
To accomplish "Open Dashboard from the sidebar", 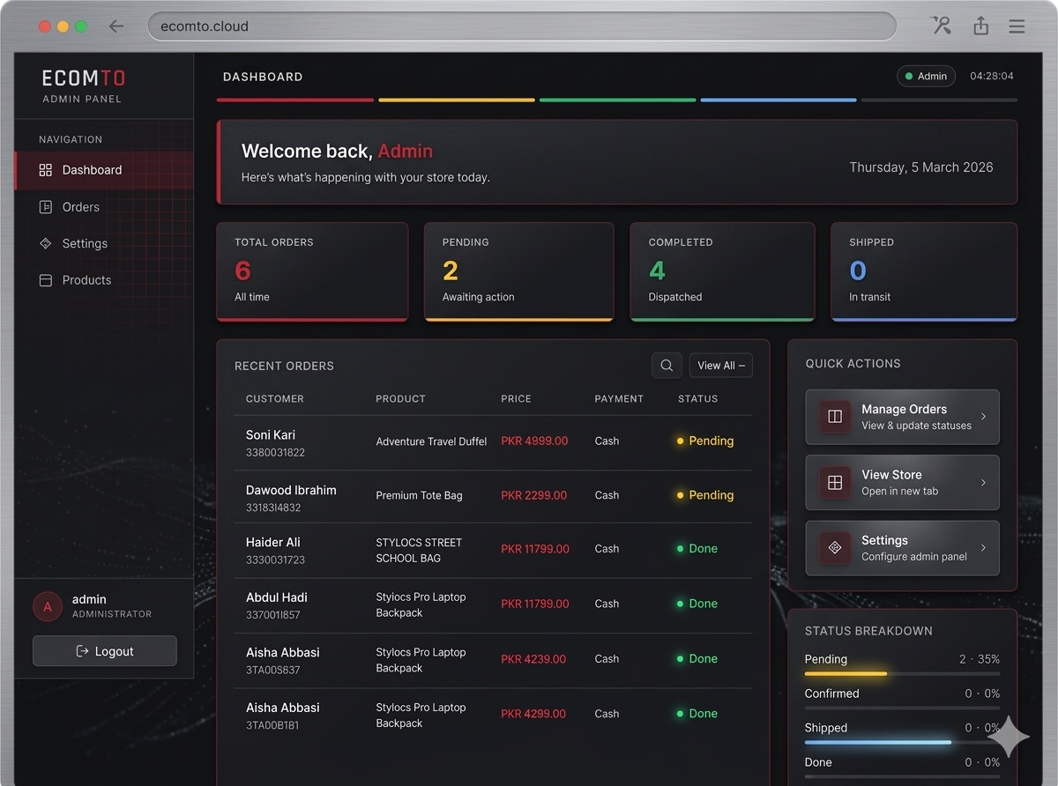I will point(104,170).
